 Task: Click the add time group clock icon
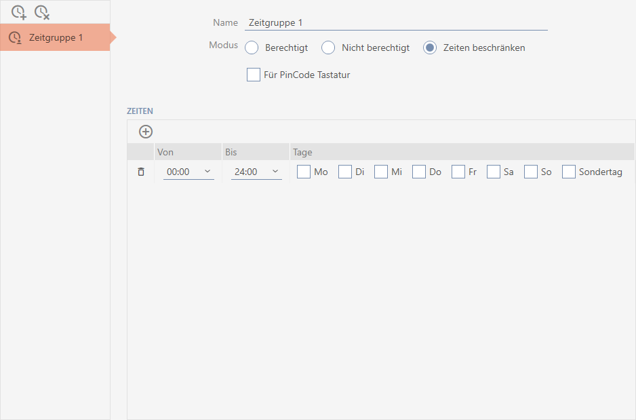tap(18, 12)
